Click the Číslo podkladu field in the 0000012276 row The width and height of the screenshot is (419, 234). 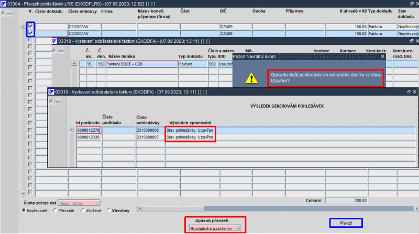point(119,130)
